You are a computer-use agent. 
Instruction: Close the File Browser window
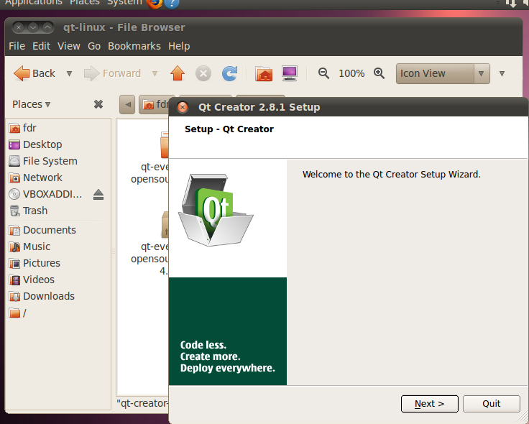(19, 27)
